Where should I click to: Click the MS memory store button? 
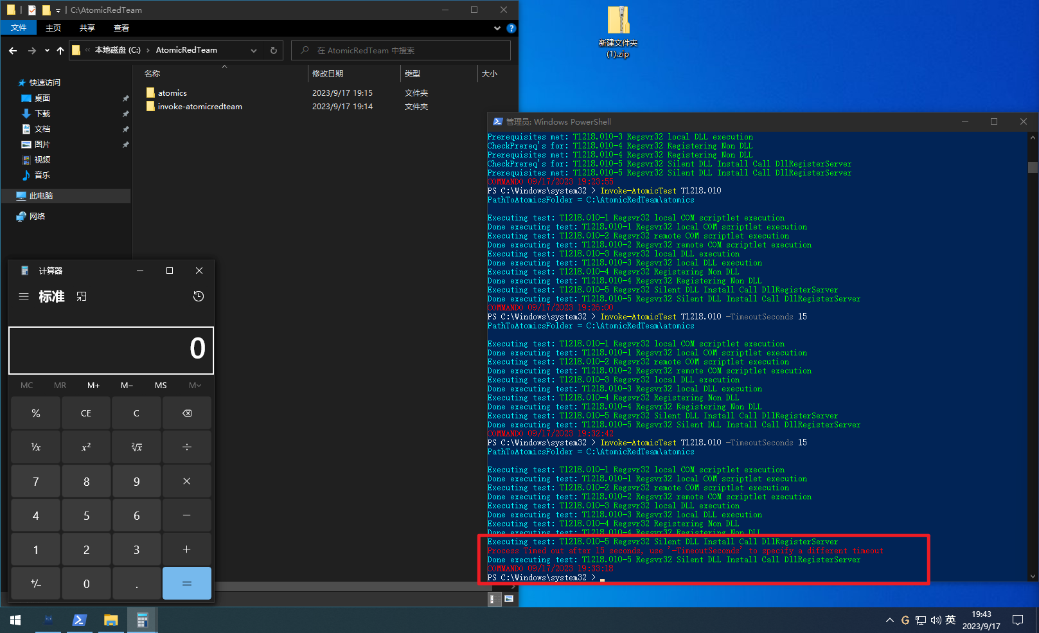pyautogui.click(x=161, y=386)
